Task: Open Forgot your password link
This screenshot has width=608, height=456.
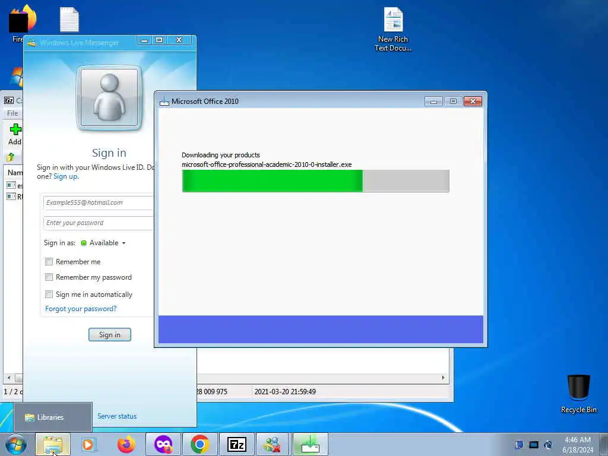Action: tap(81, 309)
